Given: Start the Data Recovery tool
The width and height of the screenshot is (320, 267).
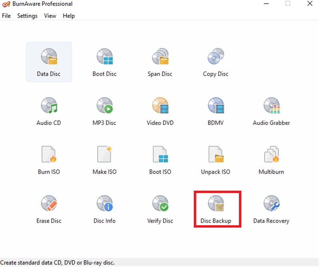Looking at the screenshot, I should pos(271,209).
